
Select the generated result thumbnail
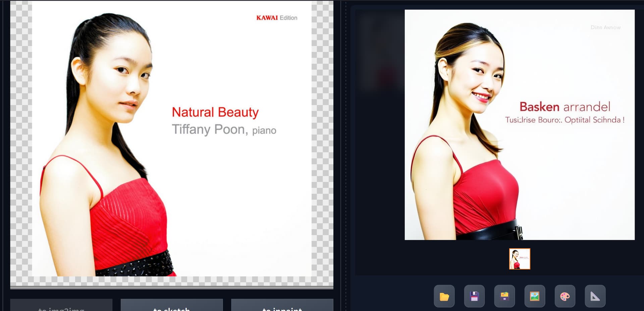point(520,259)
